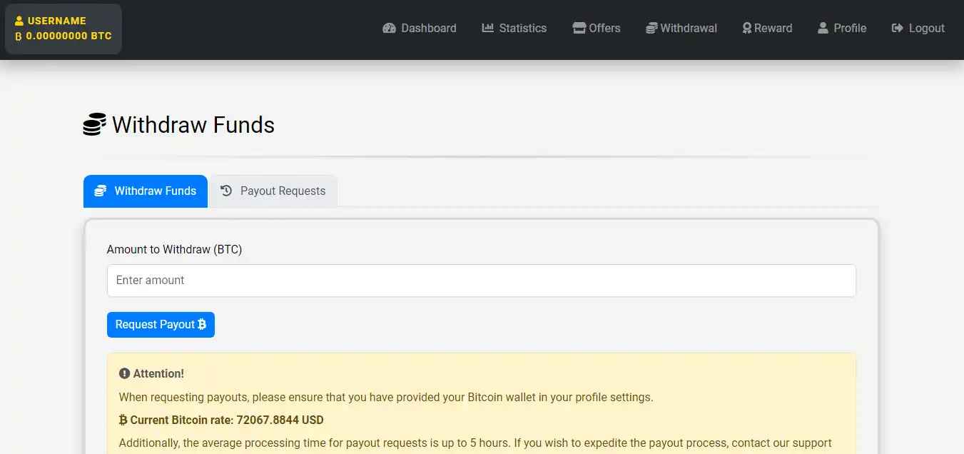Click the Reward medal icon
The width and height of the screenshot is (964, 454).
[746, 29]
